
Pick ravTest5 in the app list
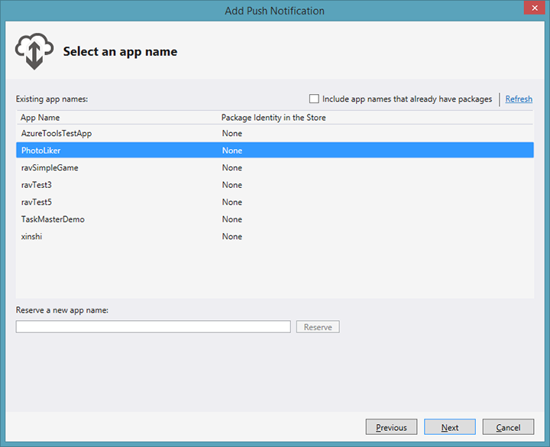37,202
